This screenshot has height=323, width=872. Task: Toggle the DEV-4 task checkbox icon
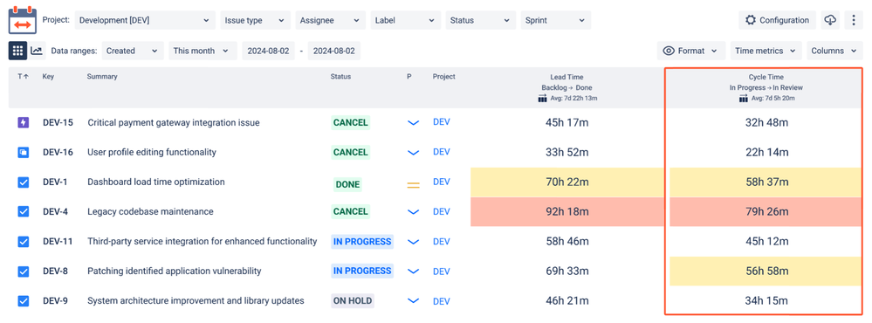click(x=24, y=212)
